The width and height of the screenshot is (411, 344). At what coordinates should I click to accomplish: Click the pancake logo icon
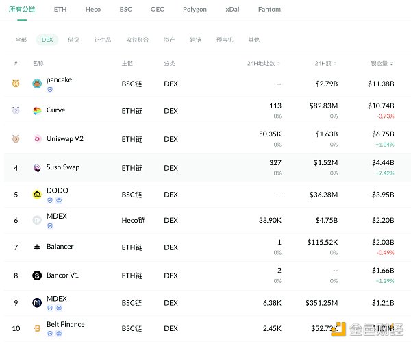[x=37, y=84]
